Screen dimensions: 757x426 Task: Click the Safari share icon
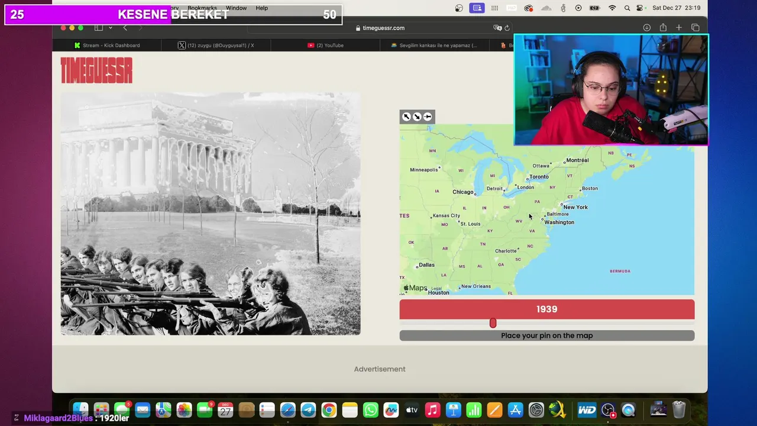coord(663,28)
